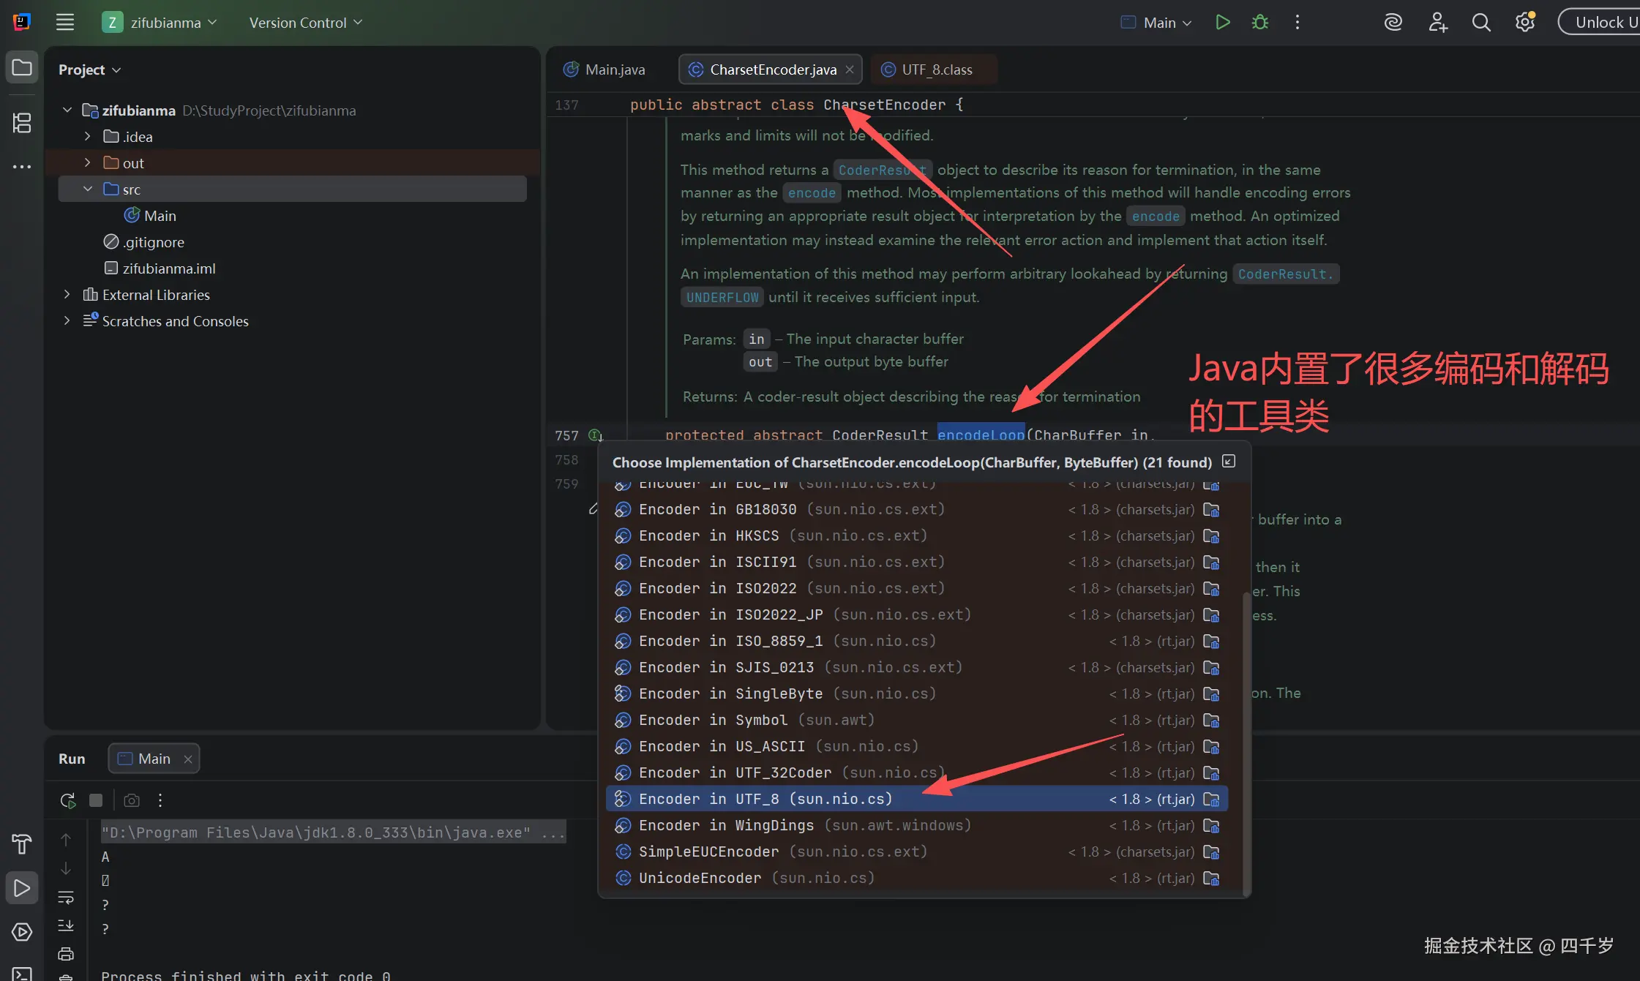The image size is (1640, 981).
Task: Open Main run configuration dropdown
Action: [1156, 22]
